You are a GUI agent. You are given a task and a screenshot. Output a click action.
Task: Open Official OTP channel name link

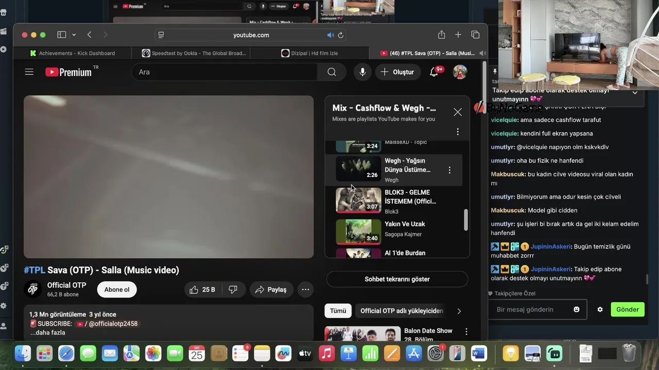pos(66,285)
